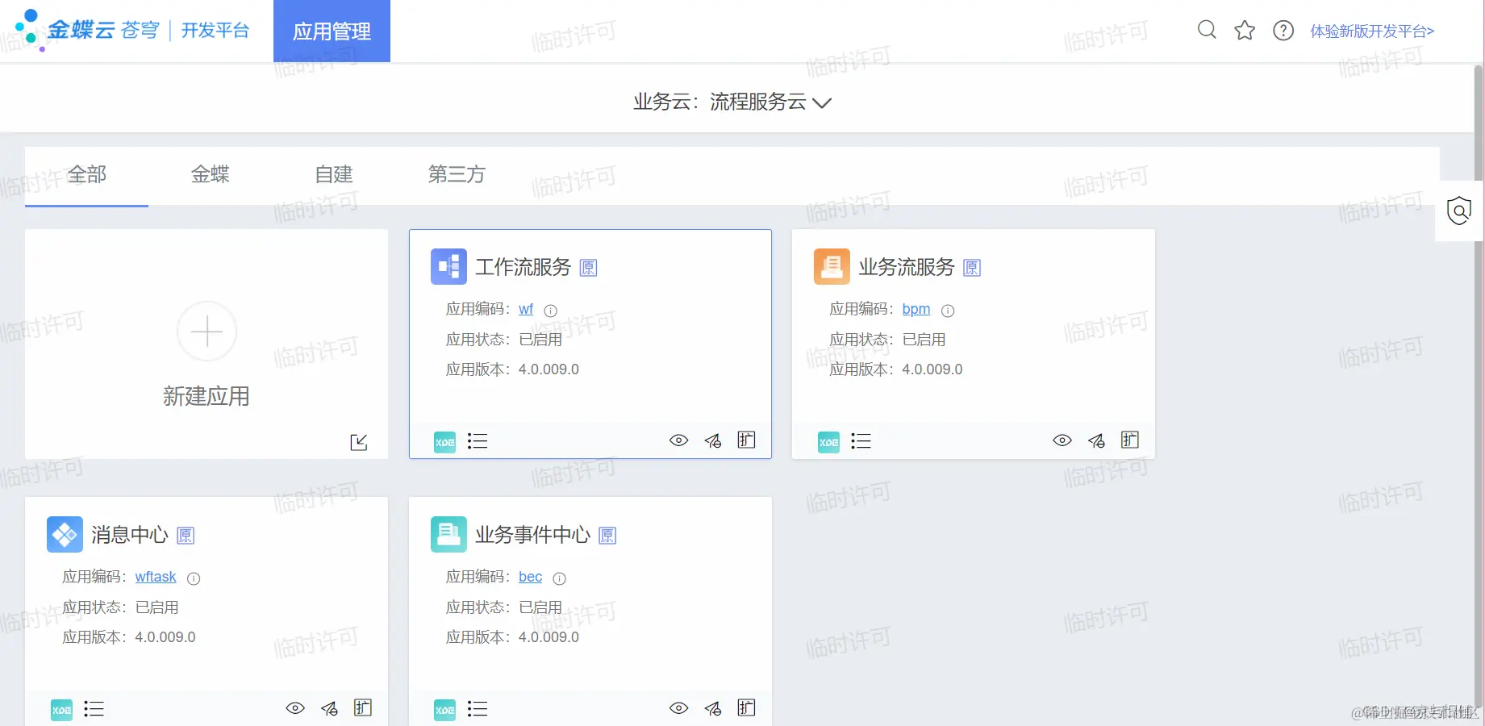Viewport: 1485px width, 726px height.
Task: Toggle the eye preview icon on 业务事件中心 card
Action: point(679,708)
